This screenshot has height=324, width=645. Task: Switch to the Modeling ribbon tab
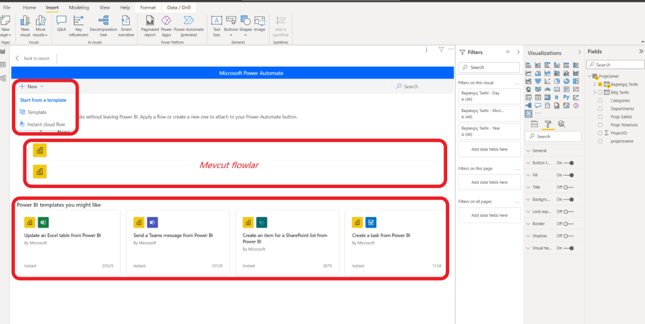coord(79,7)
